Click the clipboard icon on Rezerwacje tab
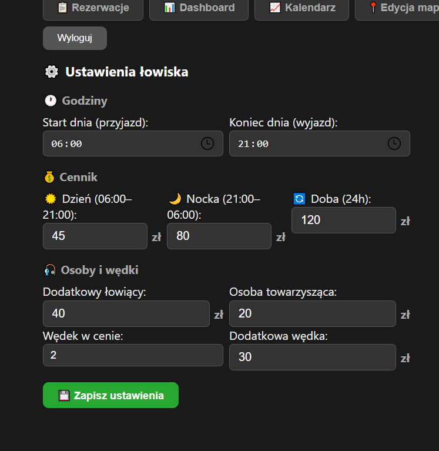The width and height of the screenshot is (439, 451). tap(62, 8)
